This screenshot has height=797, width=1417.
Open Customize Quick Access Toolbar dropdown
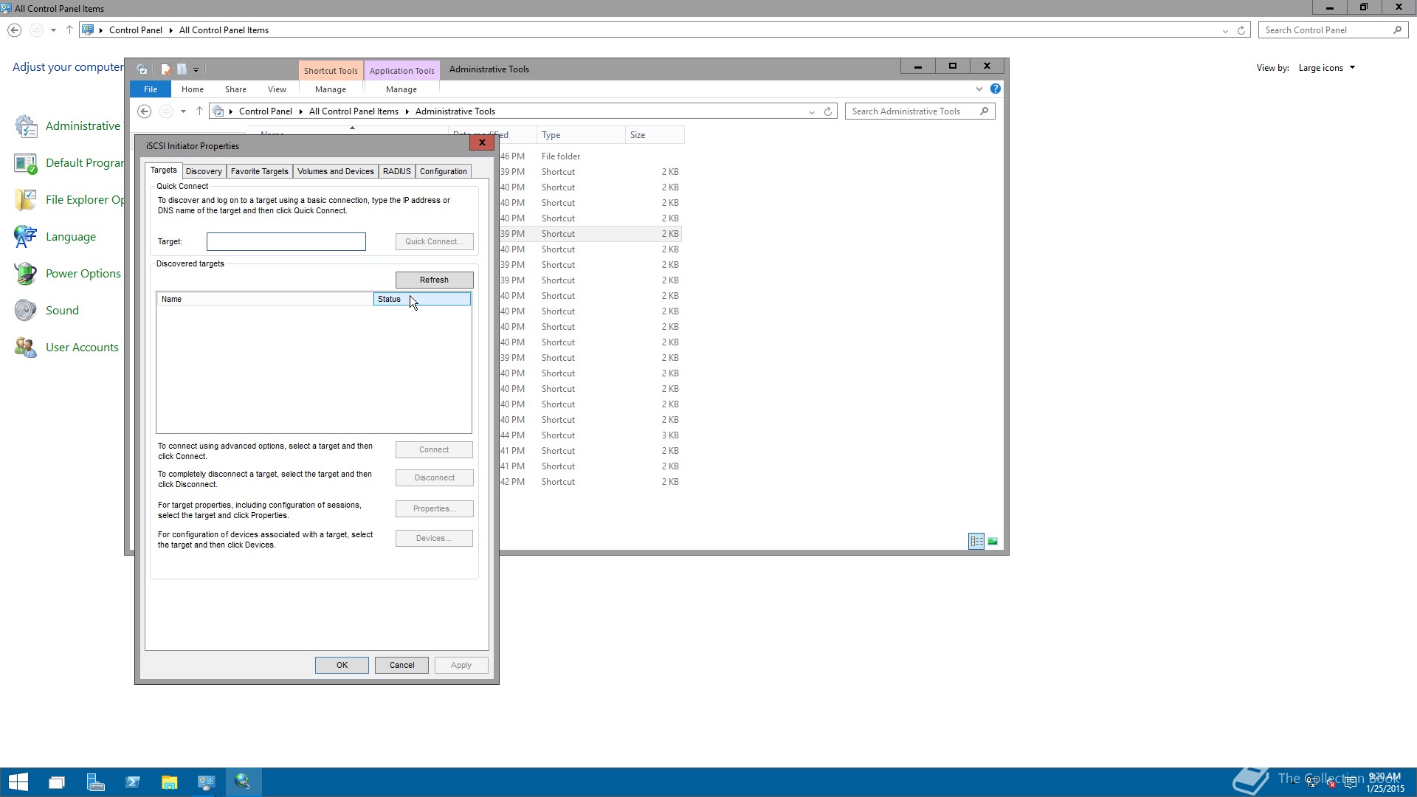(196, 70)
